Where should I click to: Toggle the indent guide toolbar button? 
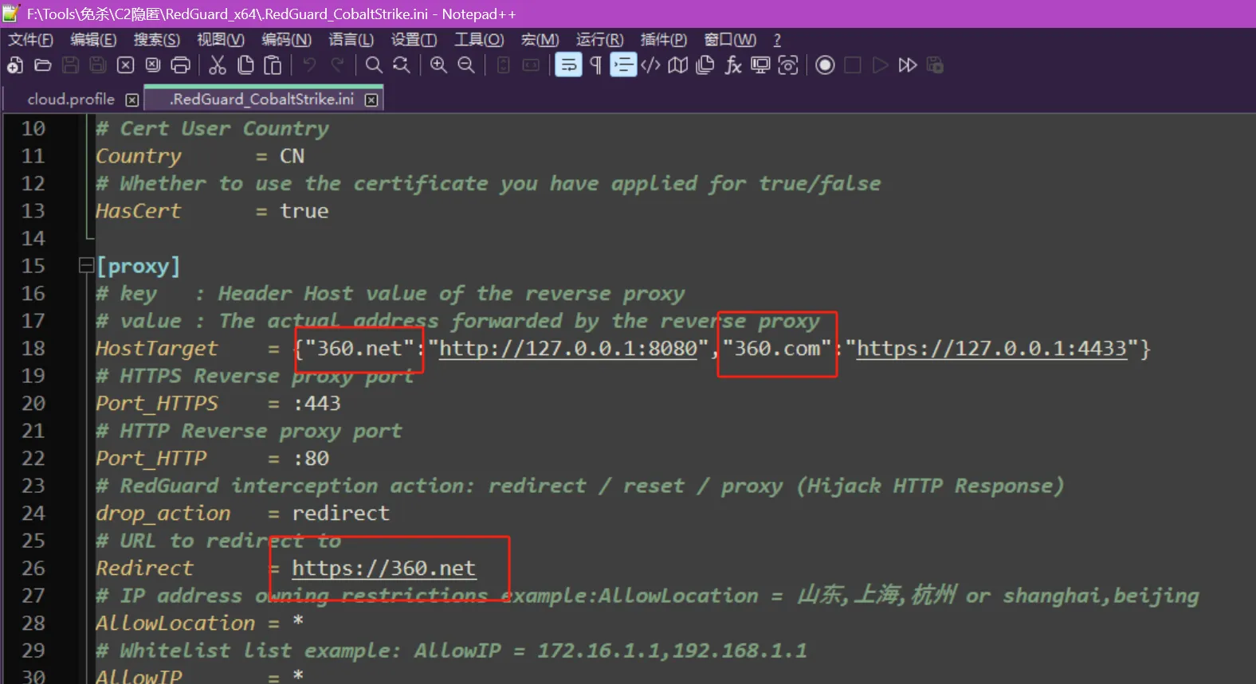pos(623,65)
